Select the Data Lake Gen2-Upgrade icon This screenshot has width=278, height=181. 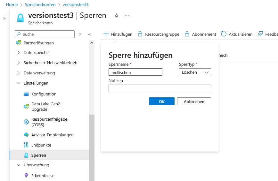click(x=26, y=107)
